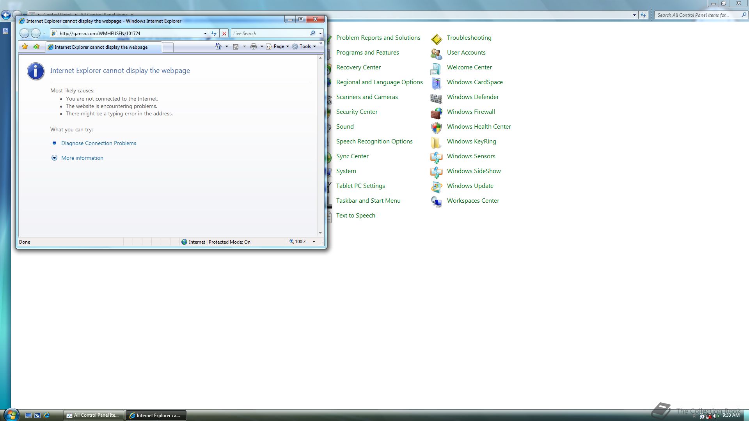
Task: Click the Control Panel Back button
Action: tap(6, 15)
